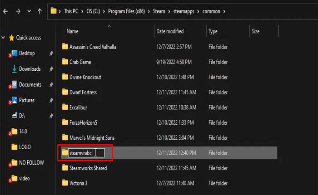Open Downloads from Quick access
The height and width of the screenshot is (195, 318).
click(30, 69)
